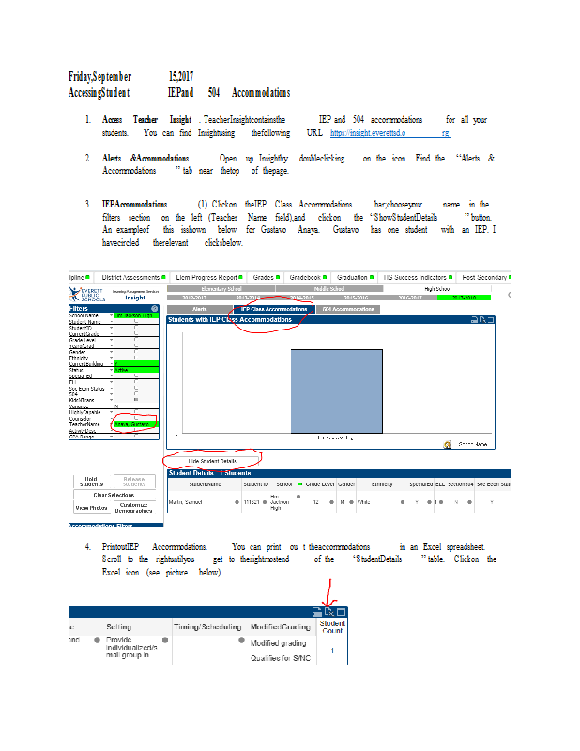This screenshot has width=580, height=751.
Task: Open the Liem Progress Report tab
Action: (x=208, y=277)
